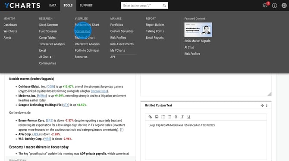Open the MRNA ticker link
Screen dimensions: 289x161
tap(42, 96)
